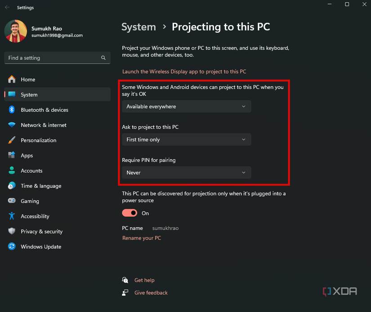The width and height of the screenshot is (371, 312).
Task: Open Require PIN for pairing dropdown
Action: tap(186, 173)
